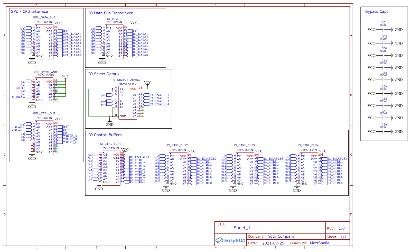This screenshot has width=411, height=252.
Task: Select the IO_CTRL_BUF3 component label
Action: point(244,145)
